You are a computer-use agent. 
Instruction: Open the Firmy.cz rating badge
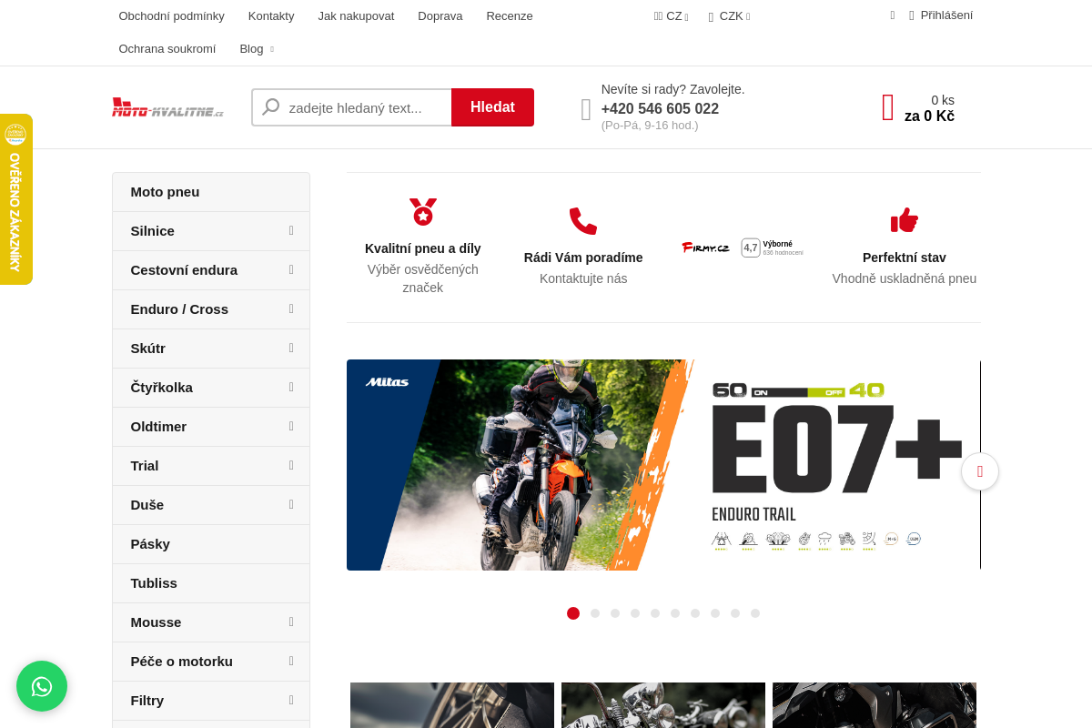pos(743,248)
